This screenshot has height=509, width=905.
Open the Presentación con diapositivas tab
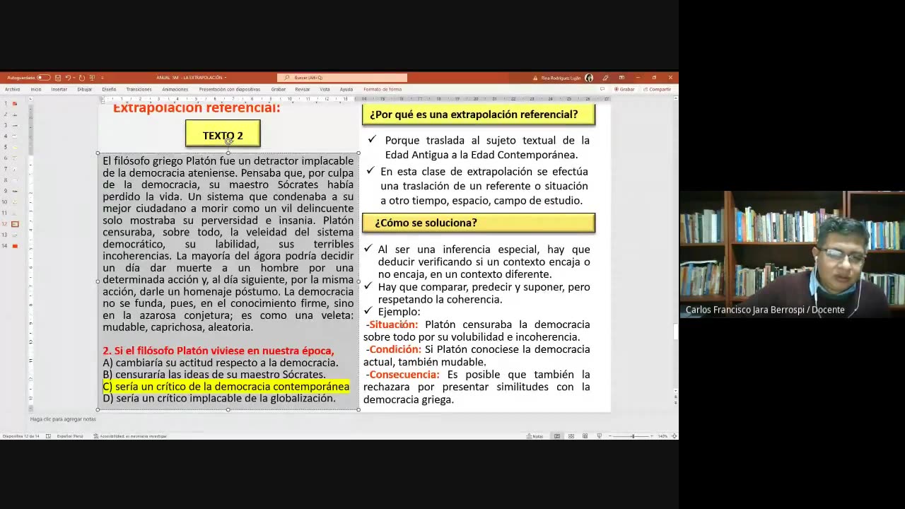(x=229, y=89)
